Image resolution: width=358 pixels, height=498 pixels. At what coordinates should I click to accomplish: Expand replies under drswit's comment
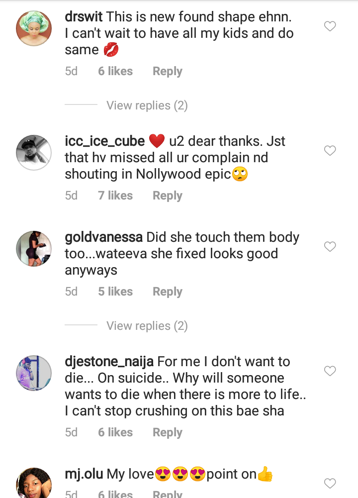[147, 105]
